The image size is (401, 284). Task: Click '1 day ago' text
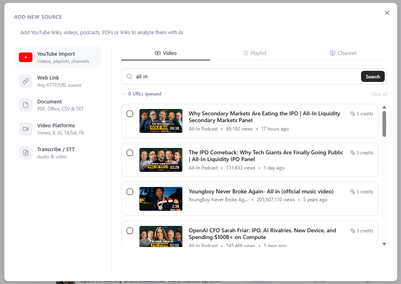(x=274, y=168)
